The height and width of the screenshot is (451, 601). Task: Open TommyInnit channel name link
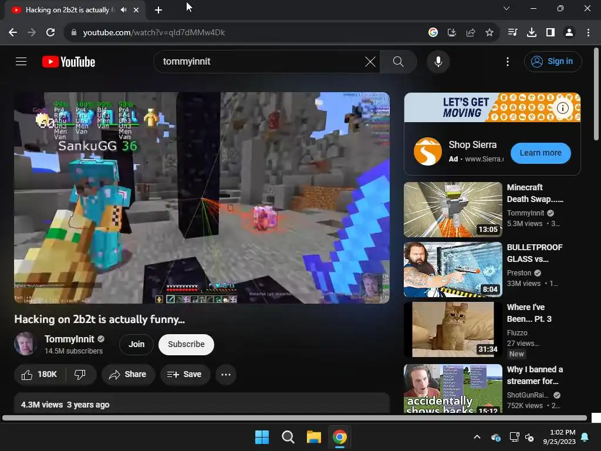pos(69,339)
